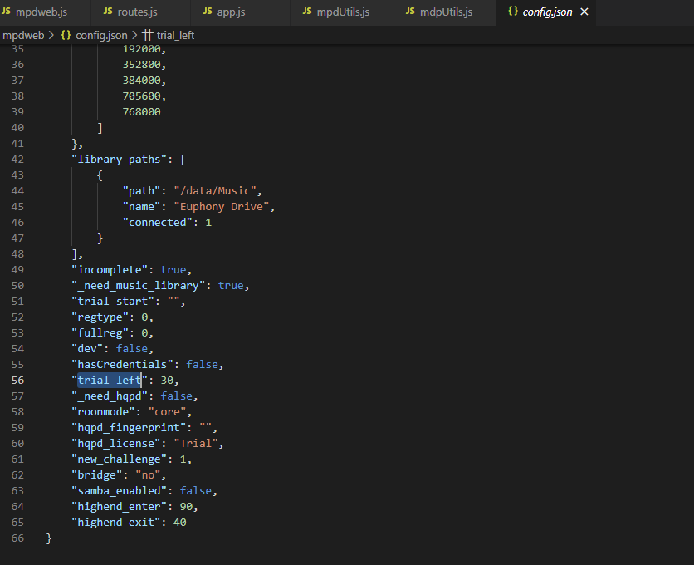Click the "Euphony Drive" value
This screenshot has height=565, width=694.
coord(222,207)
